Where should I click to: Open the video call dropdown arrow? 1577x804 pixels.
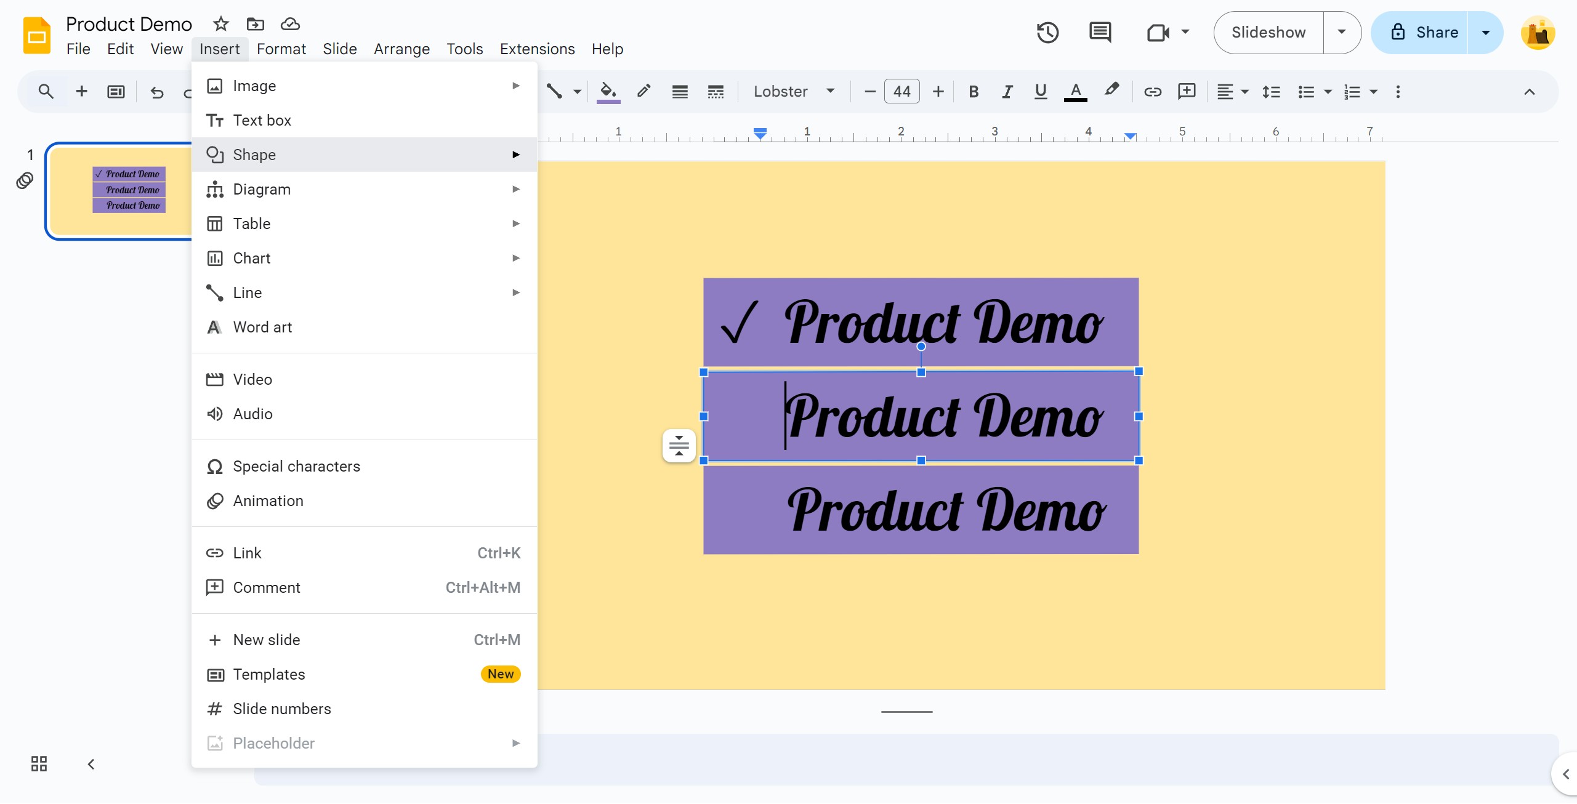(x=1185, y=32)
